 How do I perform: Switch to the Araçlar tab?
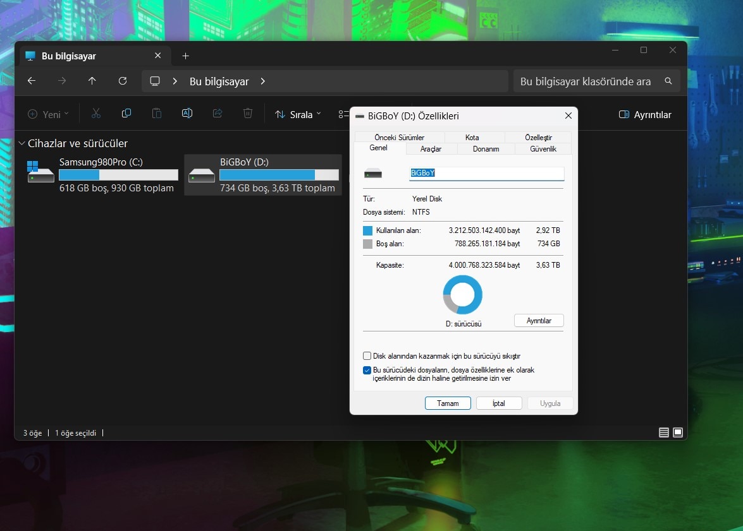[x=431, y=149]
